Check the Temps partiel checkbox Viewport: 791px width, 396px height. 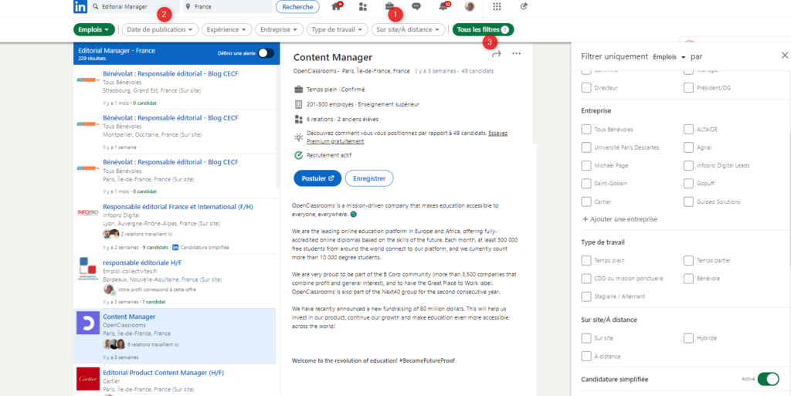click(x=688, y=260)
